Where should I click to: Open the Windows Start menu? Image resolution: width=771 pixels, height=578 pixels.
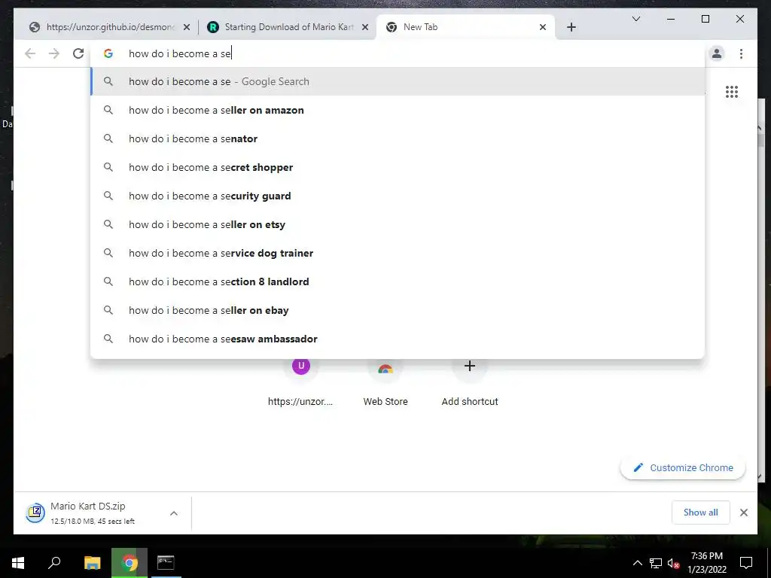pos(18,563)
